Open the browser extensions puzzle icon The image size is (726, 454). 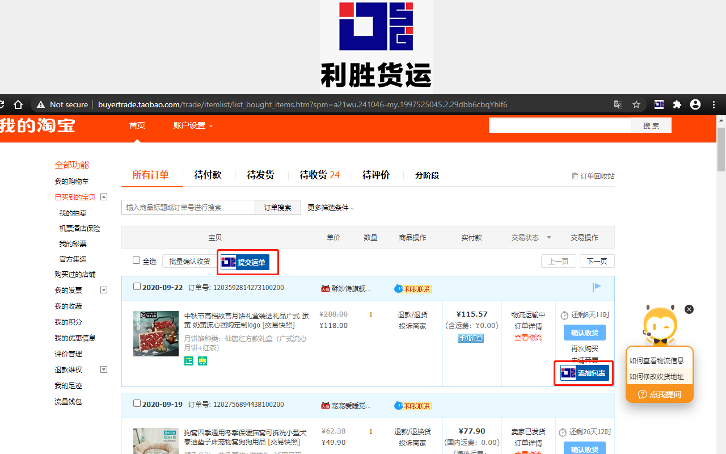[677, 104]
